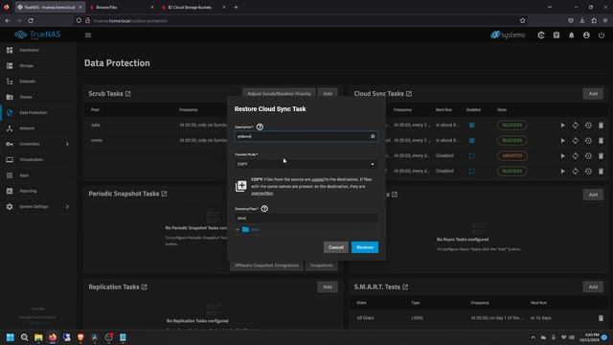Open the alerts bell icon
The height and width of the screenshot is (345, 613).
(571, 35)
